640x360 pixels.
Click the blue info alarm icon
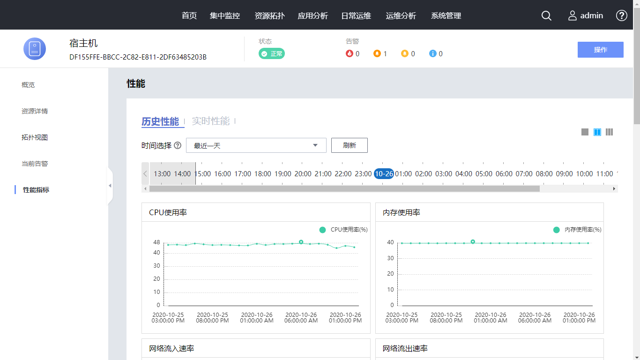(x=433, y=53)
